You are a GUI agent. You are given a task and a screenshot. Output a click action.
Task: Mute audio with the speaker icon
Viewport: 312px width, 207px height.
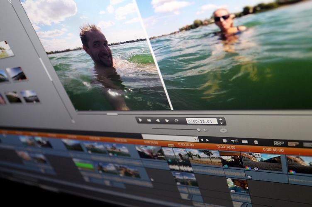coord(205,130)
